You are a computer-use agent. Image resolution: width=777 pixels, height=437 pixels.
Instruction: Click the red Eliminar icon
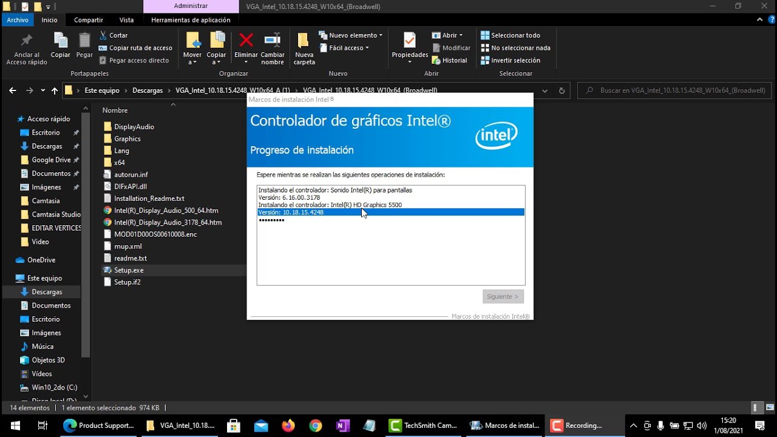click(246, 40)
